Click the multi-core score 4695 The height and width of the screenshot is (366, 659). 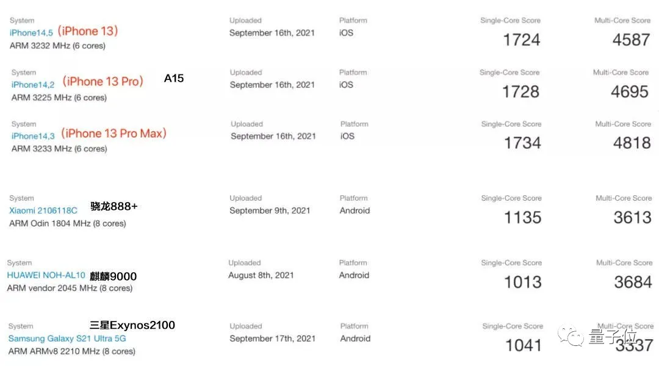click(630, 91)
